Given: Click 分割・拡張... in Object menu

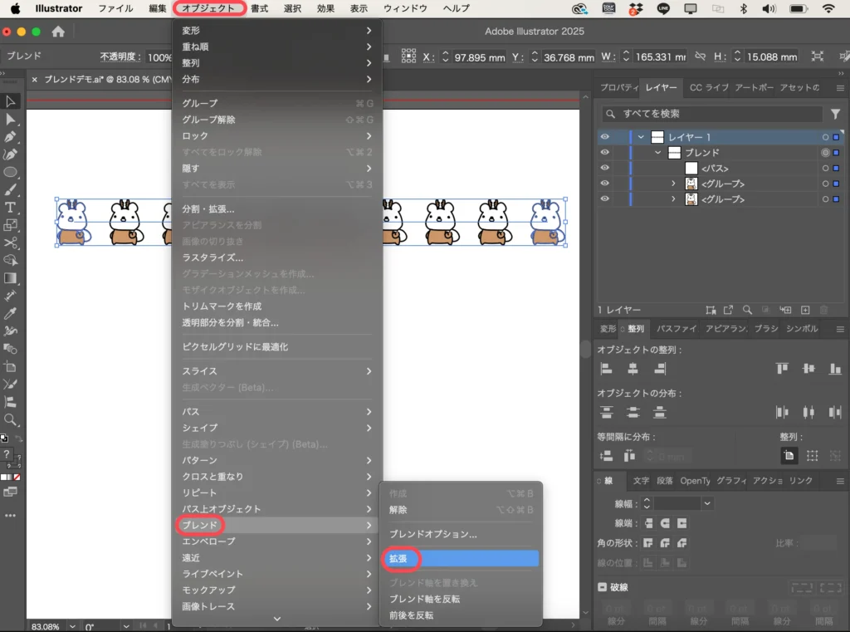Looking at the screenshot, I should pyautogui.click(x=208, y=208).
